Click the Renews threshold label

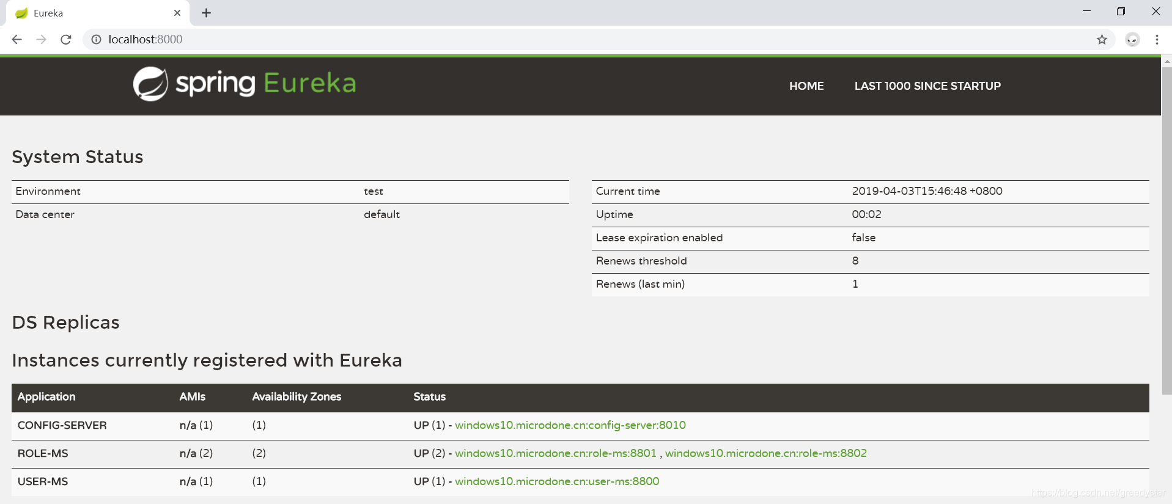pos(641,261)
